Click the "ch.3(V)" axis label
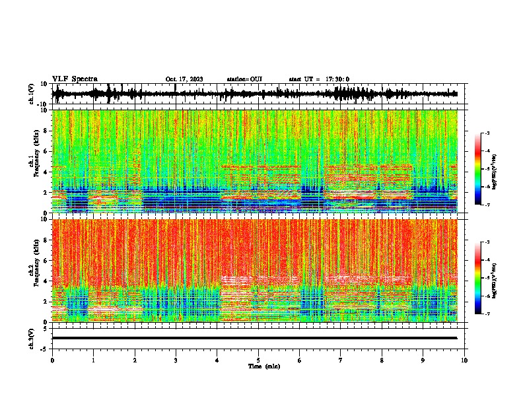This screenshot has height=404, width=523. (32, 339)
